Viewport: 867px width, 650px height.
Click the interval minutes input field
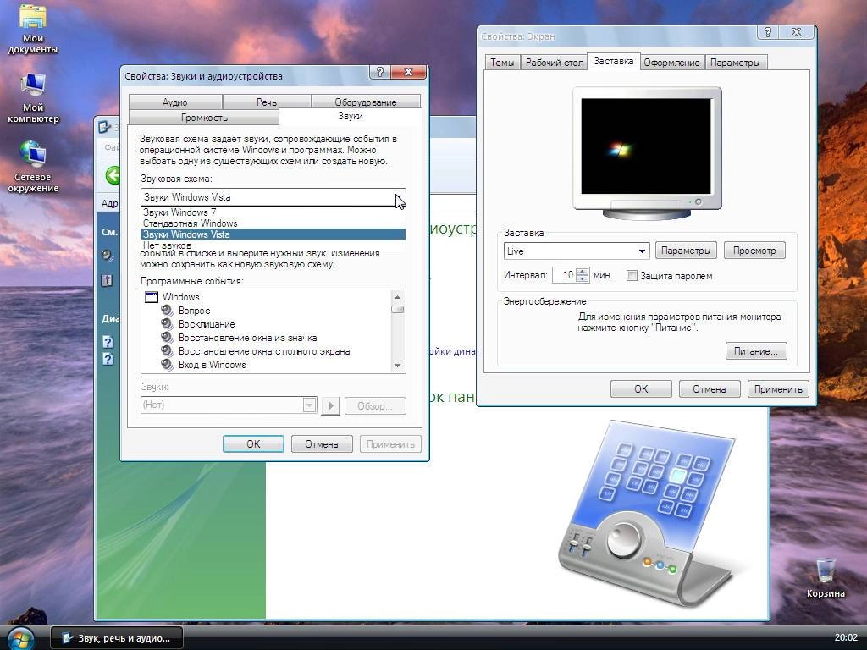565,275
